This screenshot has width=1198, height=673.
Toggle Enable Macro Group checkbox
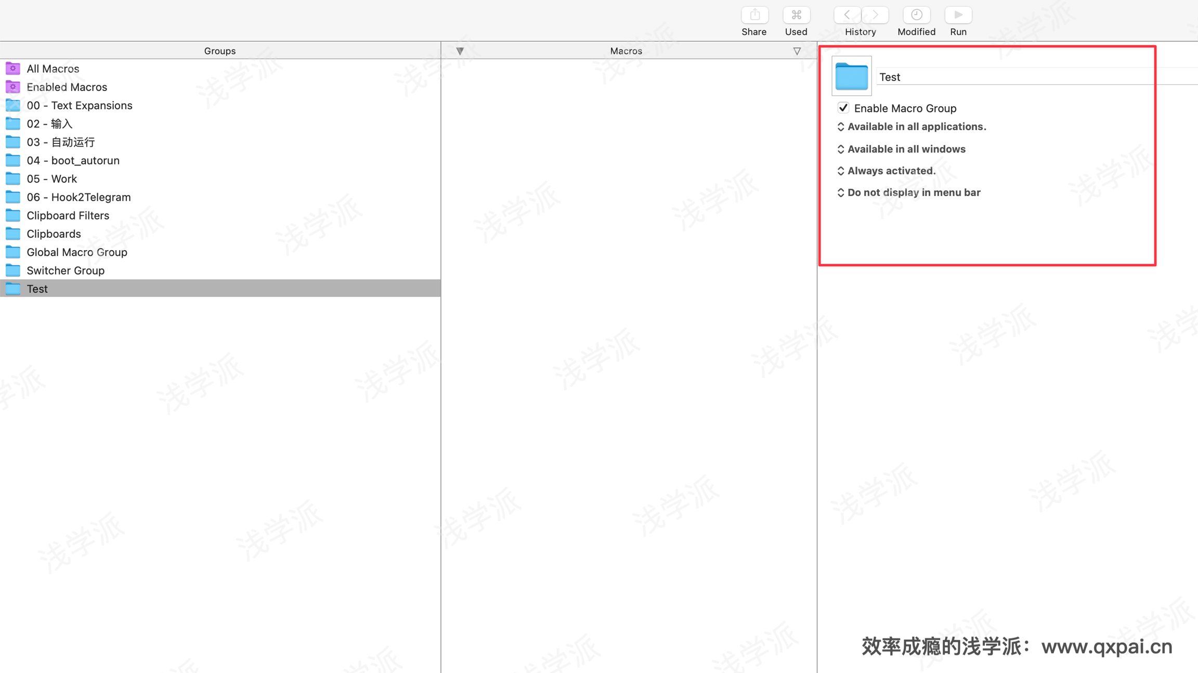[843, 108]
